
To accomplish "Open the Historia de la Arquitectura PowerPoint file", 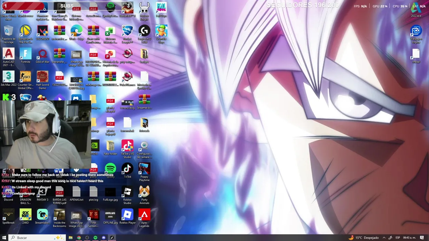I will (x=110, y=57).
